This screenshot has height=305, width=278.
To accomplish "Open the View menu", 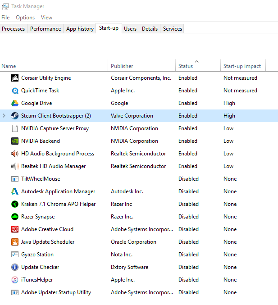I will (x=46, y=18).
